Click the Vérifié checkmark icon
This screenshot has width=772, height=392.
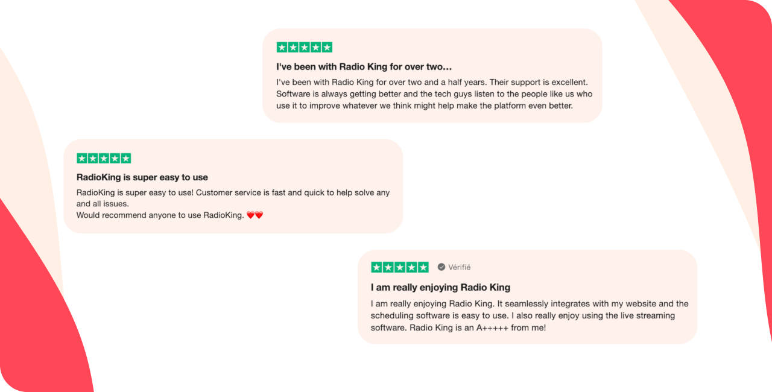441,267
